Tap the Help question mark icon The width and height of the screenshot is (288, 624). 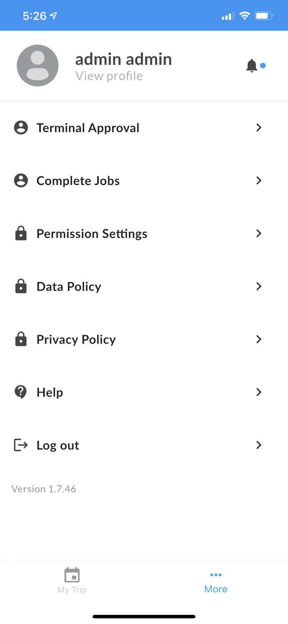pos(20,392)
